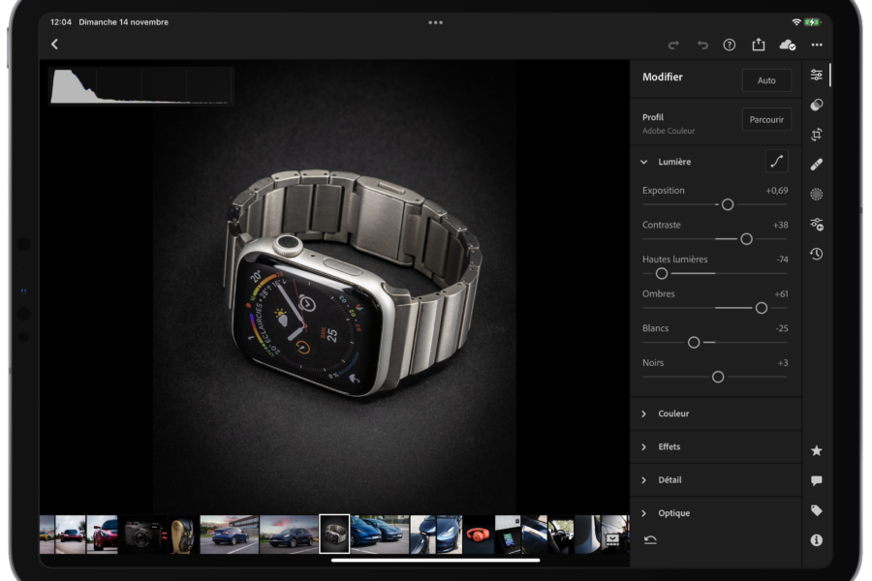Screen dimensions: 872x581
Task: Click the Hautes lumières value -74
Action: (x=782, y=260)
